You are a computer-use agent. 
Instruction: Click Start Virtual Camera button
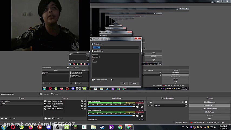point(209,109)
